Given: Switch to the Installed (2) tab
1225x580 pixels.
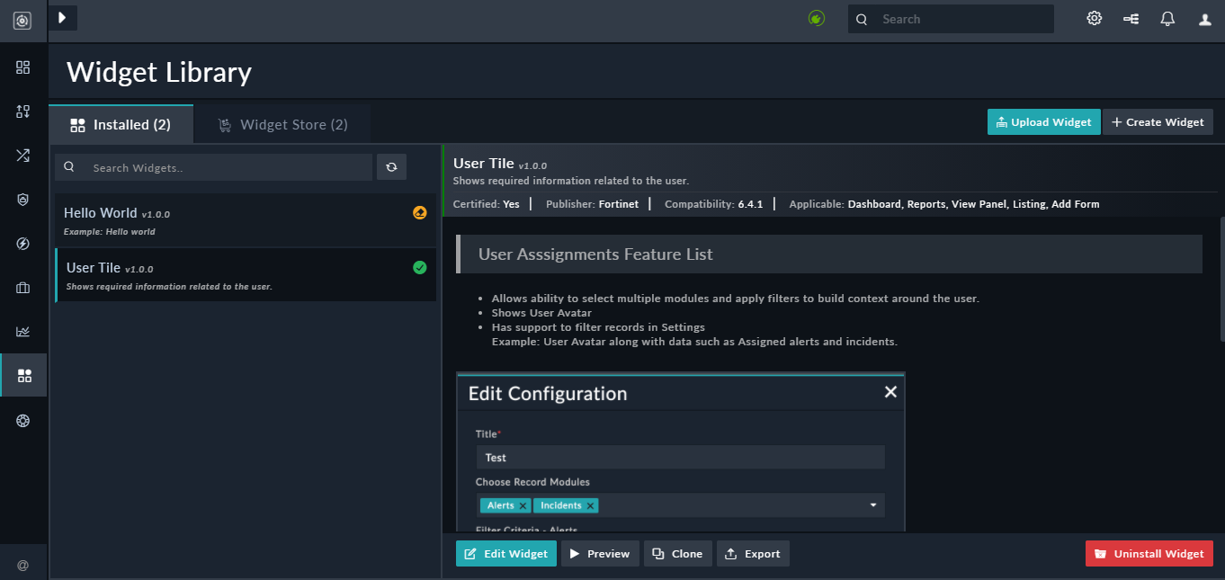Looking at the screenshot, I should pyautogui.click(x=121, y=124).
